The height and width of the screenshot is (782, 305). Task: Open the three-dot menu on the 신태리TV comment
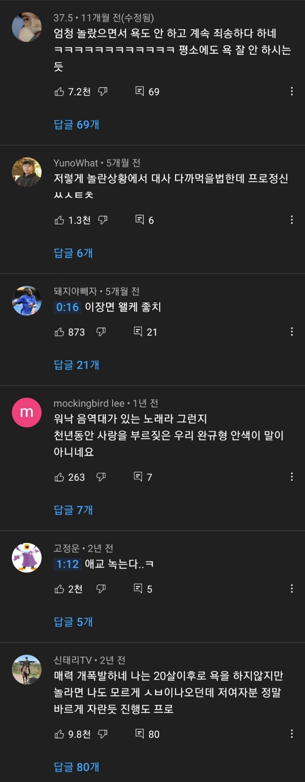(291, 734)
